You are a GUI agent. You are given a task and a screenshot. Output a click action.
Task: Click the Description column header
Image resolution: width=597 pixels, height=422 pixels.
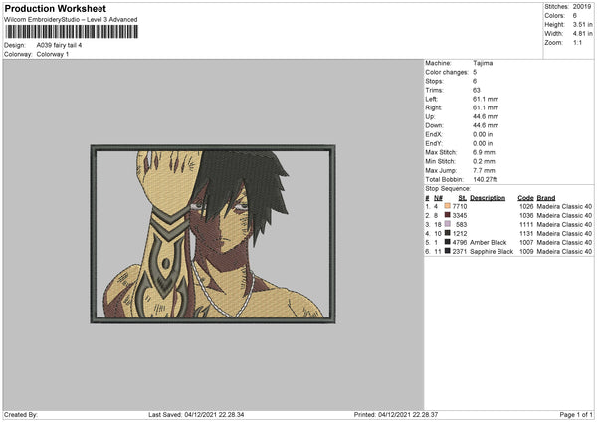pos(488,198)
